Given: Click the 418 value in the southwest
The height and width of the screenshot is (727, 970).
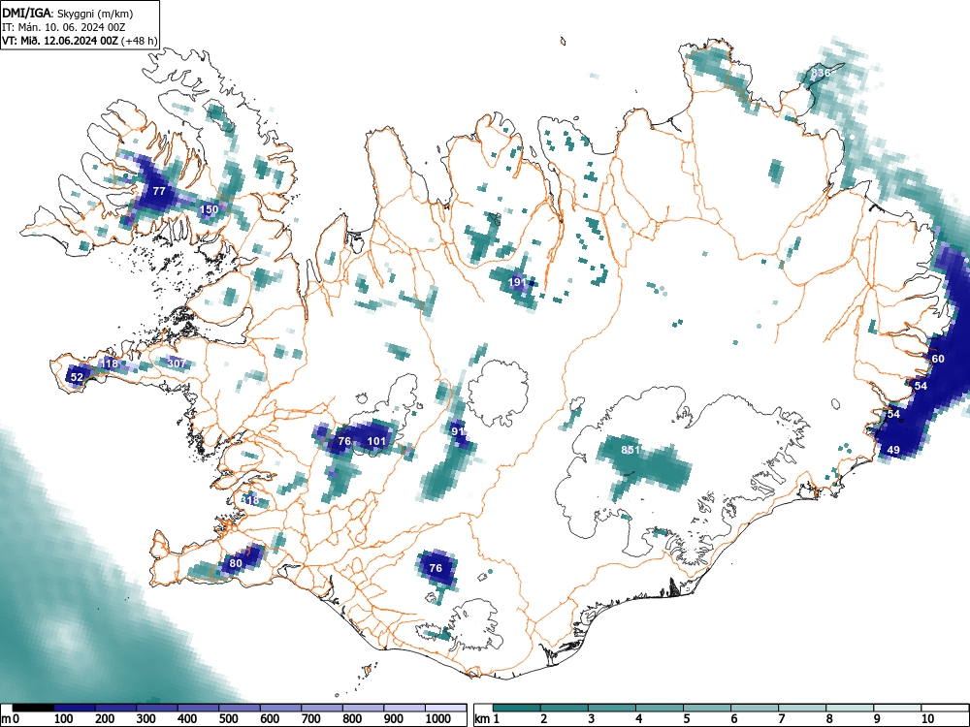Looking at the screenshot, I should [x=250, y=500].
